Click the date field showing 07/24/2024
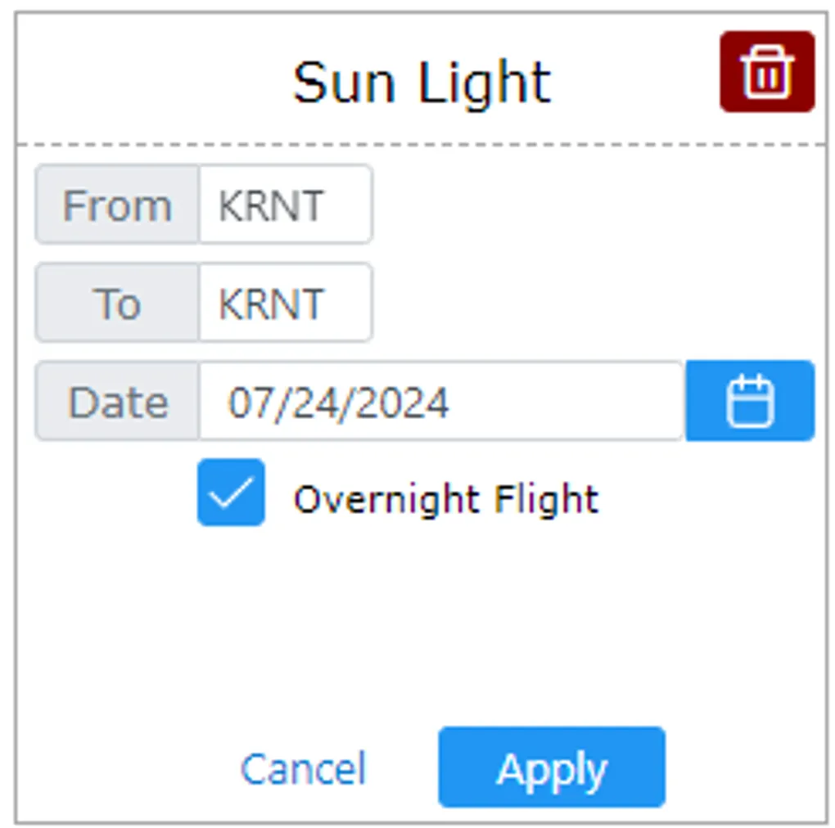835x828 pixels. pos(440,402)
